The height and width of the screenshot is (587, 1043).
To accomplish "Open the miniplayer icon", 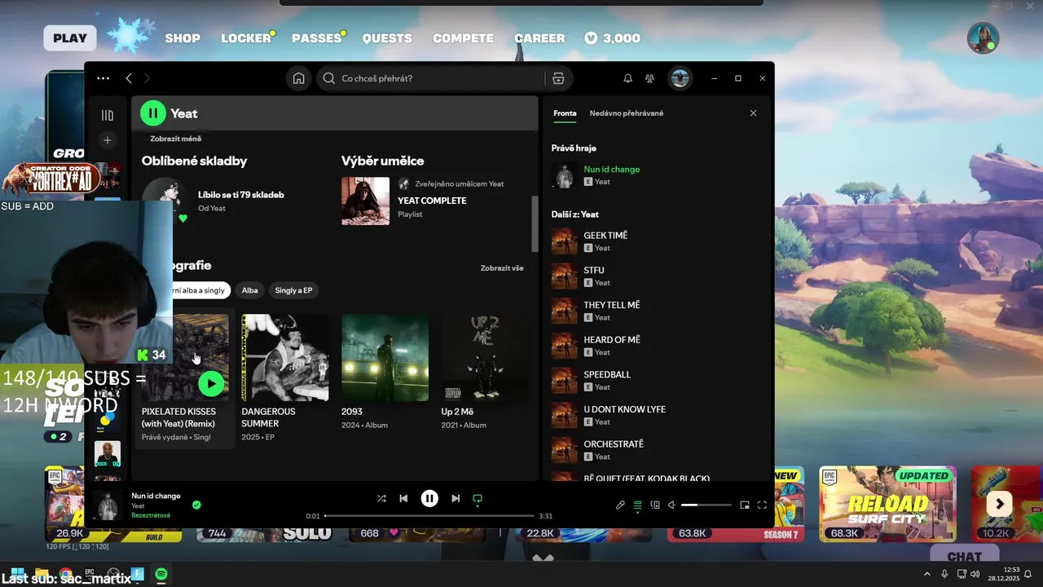I will point(745,505).
